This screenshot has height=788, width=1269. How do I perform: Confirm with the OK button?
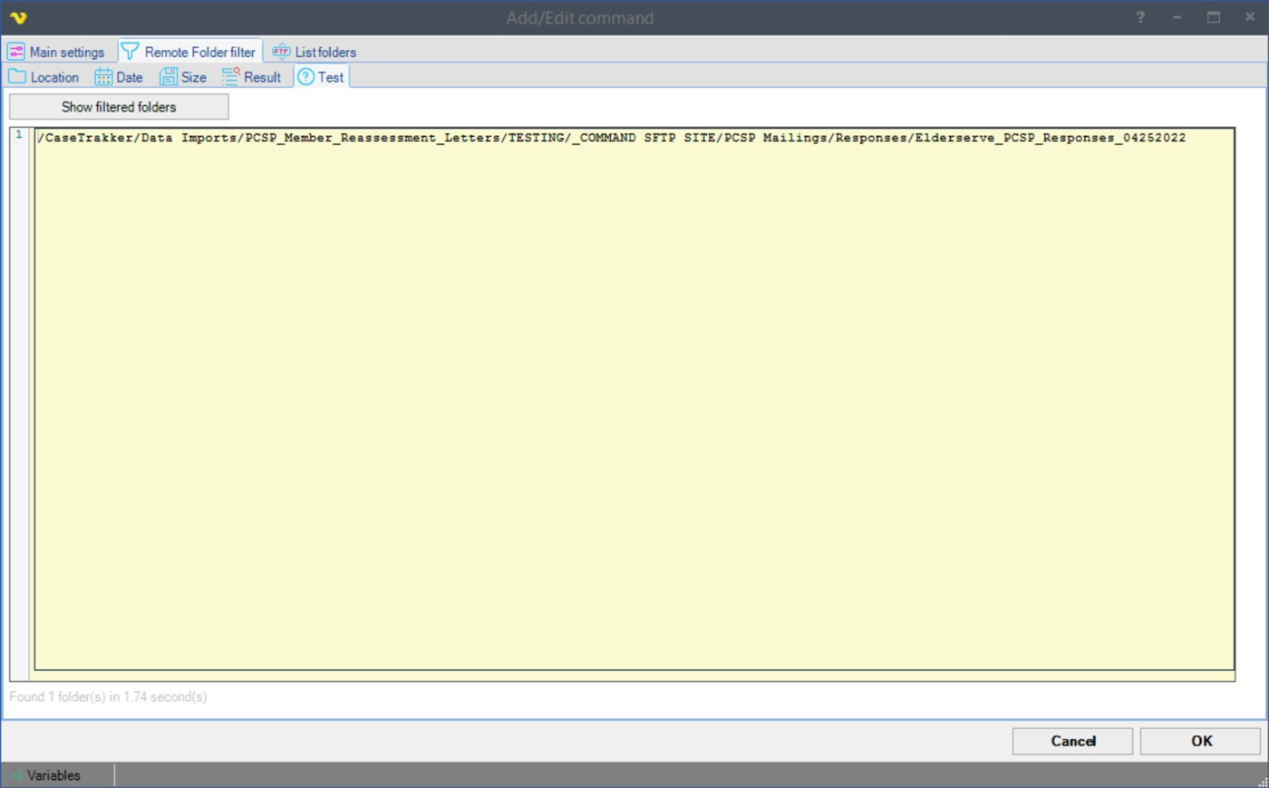pyautogui.click(x=1201, y=741)
